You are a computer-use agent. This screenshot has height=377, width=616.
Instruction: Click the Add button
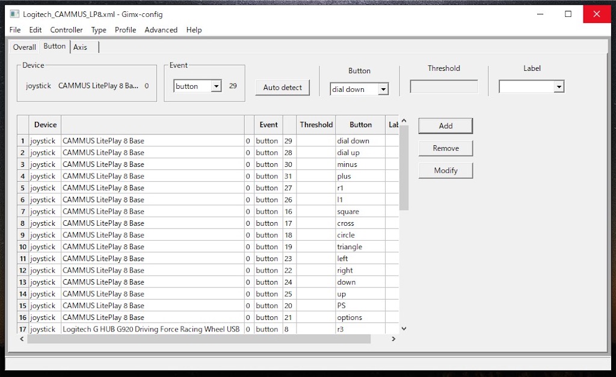pos(446,126)
